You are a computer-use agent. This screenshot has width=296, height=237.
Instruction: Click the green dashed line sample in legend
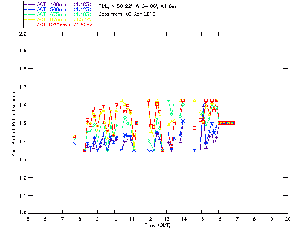click(x=30, y=14)
